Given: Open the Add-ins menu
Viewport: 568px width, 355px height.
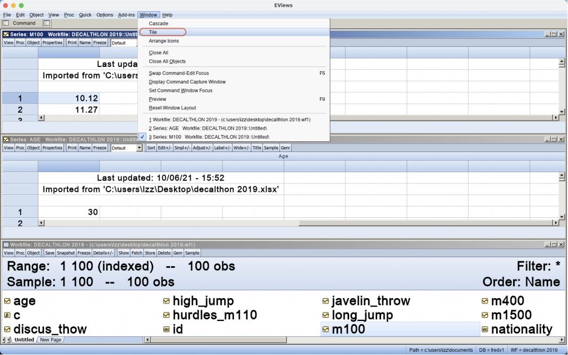Looking at the screenshot, I should pos(126,15).
